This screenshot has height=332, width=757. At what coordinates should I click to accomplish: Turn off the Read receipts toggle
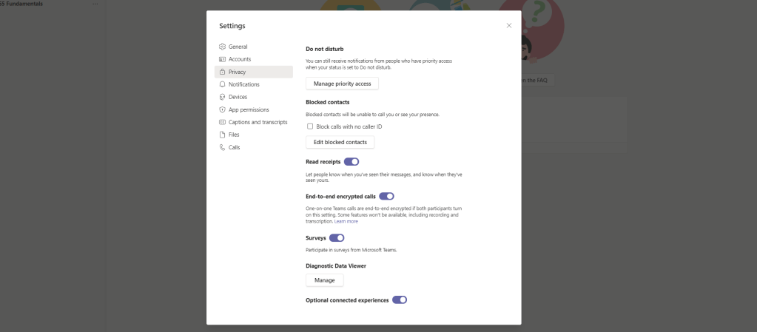coord(351,161)
